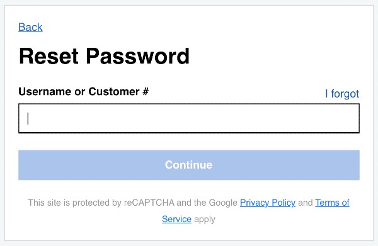Click the hash symbol in the label

[x=146, y=91]
